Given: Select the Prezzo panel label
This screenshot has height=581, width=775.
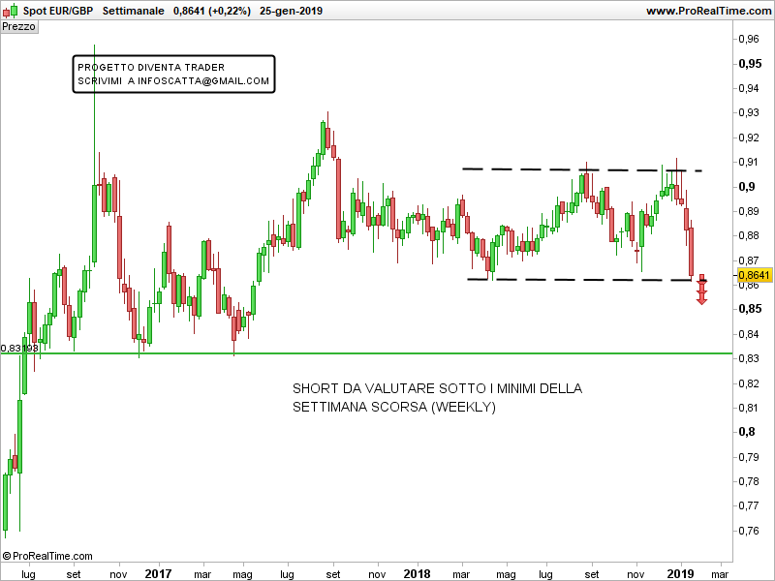Looking at the screenshot, I should (x=19, y=27).
